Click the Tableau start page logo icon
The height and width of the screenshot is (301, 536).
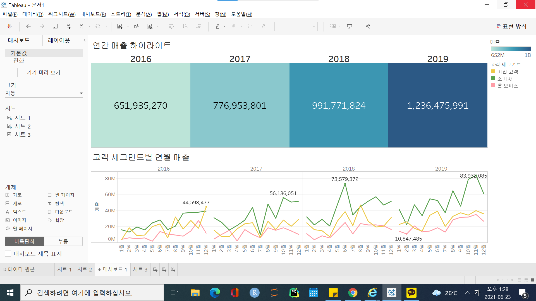[x=10, y=26]
